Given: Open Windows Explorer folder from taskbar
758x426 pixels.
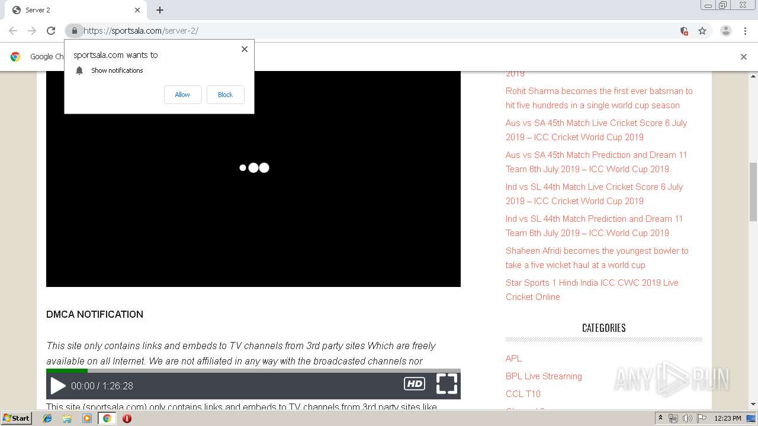Looking at the screenshot, I should tap(67, 418).
